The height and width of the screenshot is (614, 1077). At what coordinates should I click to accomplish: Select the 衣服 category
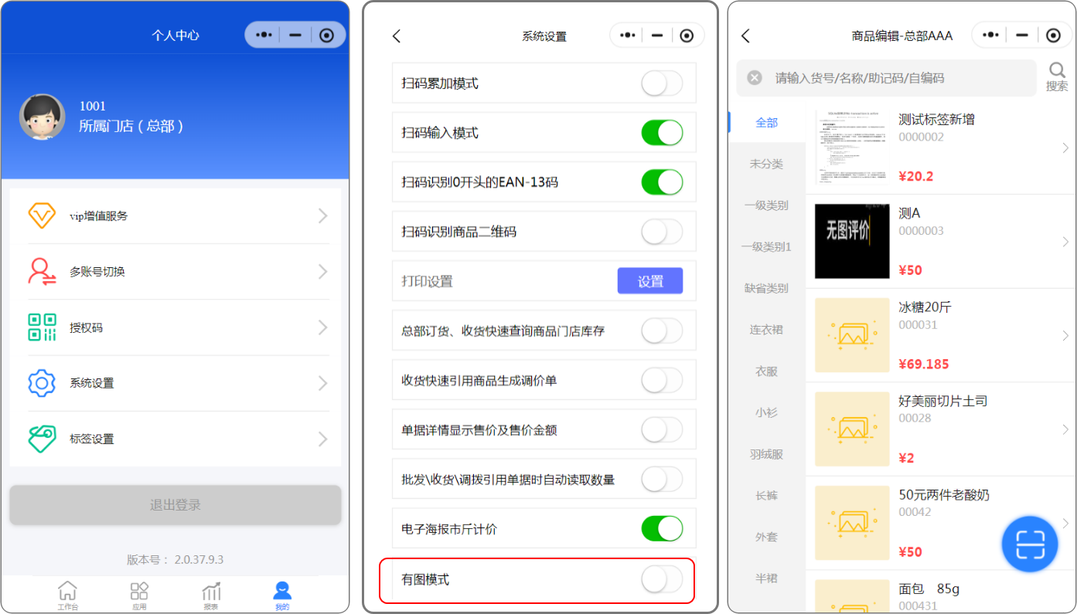coord(767,371)
